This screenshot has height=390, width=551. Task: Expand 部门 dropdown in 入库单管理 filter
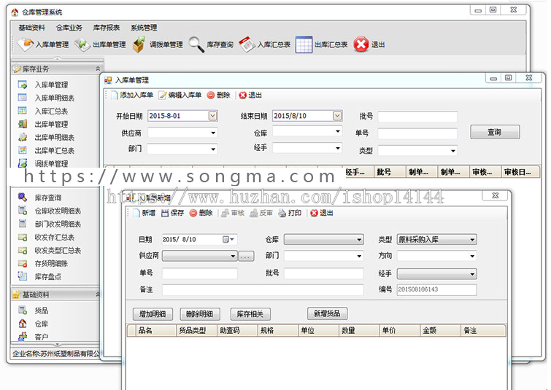[213, 149]
